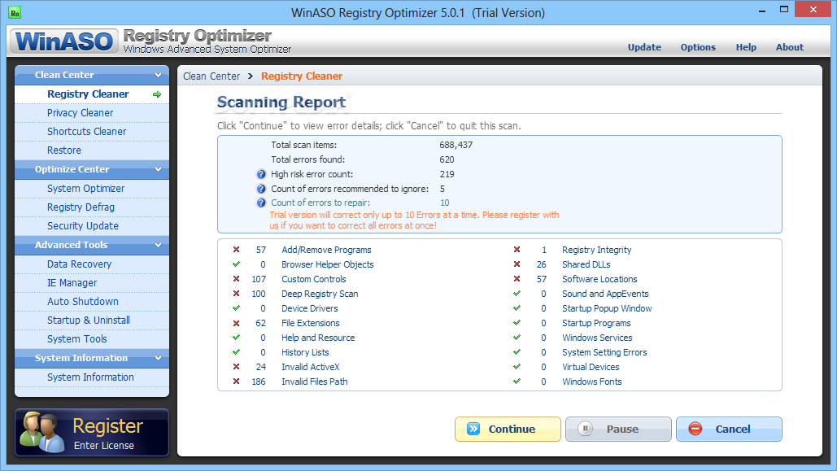Click the red X icon for Add/Remove Programs
Image resolution: width=837 pixels, height=471 pixels.
coord(236,250)
